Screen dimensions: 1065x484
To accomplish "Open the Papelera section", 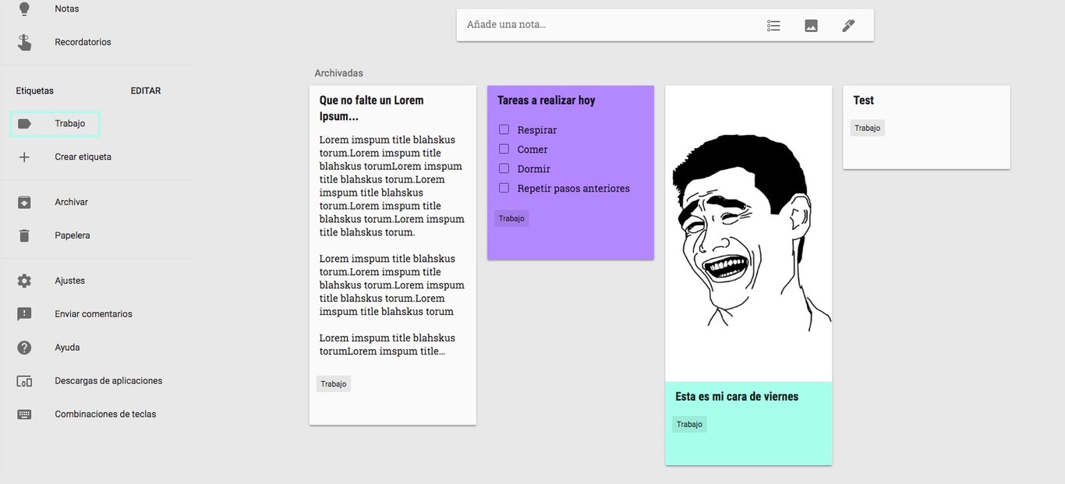I will (x=73, y=235).
